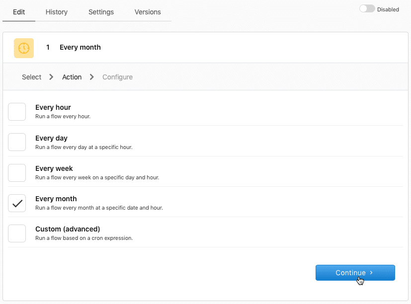Click chevron between Action and Configure
This screenshot has height=304, width=411.
tap(92, 77)
